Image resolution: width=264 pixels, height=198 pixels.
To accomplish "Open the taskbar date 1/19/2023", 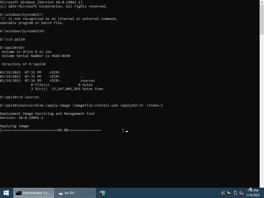I will pos(253,195).
